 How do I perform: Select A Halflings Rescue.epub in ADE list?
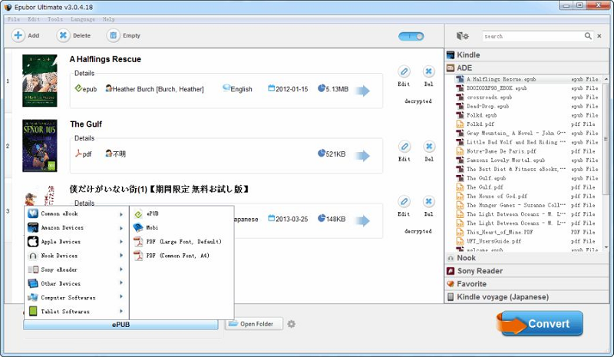[527, 79]
